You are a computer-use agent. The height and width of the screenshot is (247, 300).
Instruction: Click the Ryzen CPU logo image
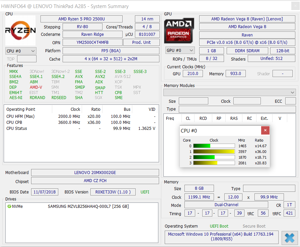coord(20,30)
